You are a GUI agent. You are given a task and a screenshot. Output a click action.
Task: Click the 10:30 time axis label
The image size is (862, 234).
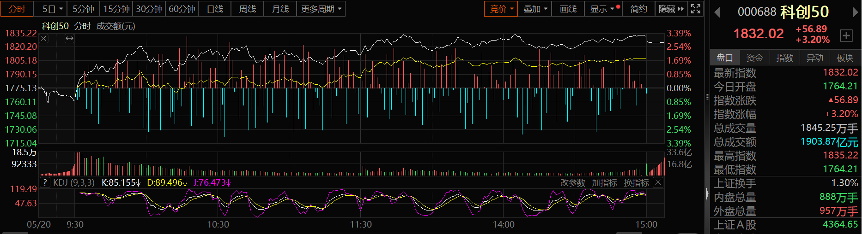click(x=218, y=224)
